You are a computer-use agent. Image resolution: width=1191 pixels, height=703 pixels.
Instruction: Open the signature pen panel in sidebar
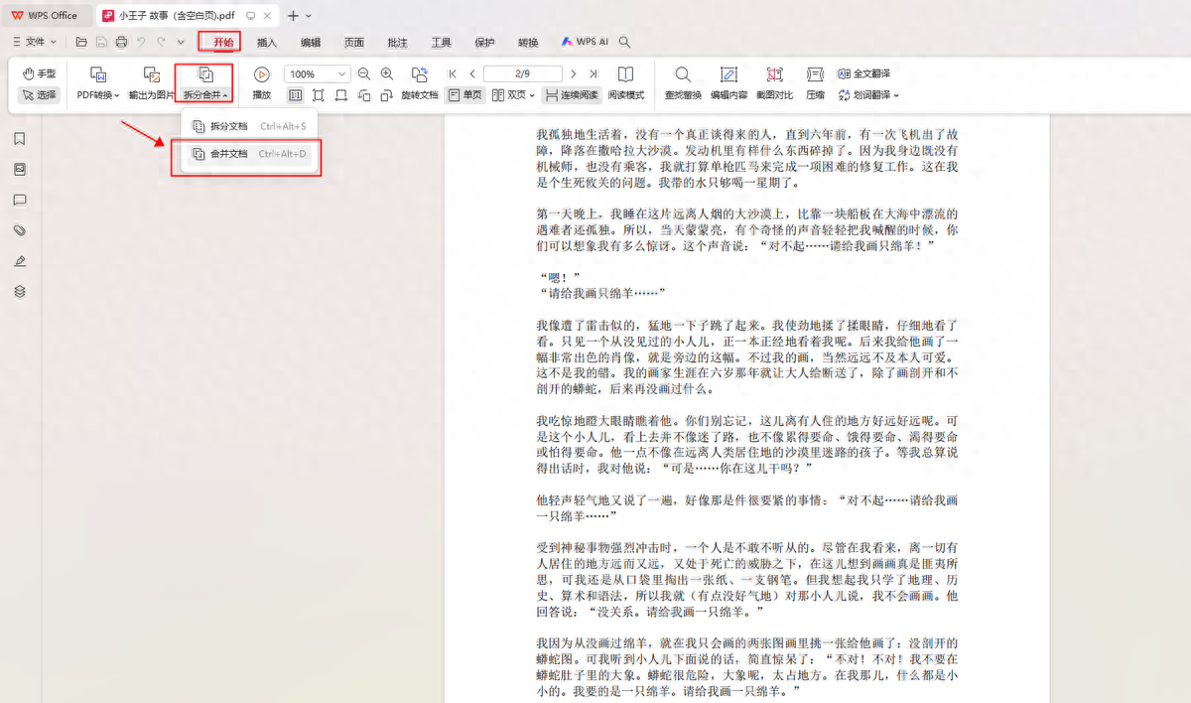point(20,261)
